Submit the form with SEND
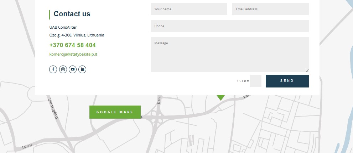This screenshot has width=353, height=153. [287, 81]
